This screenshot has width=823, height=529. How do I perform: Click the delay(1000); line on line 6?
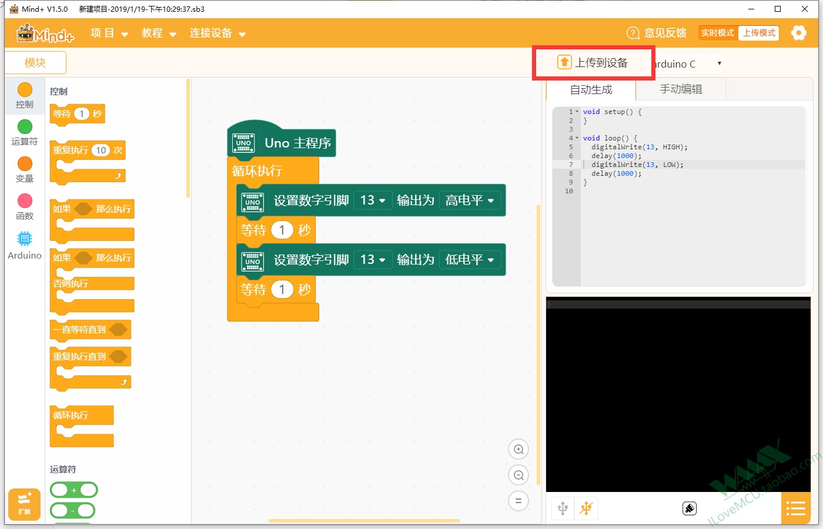(x=616, y=156)
